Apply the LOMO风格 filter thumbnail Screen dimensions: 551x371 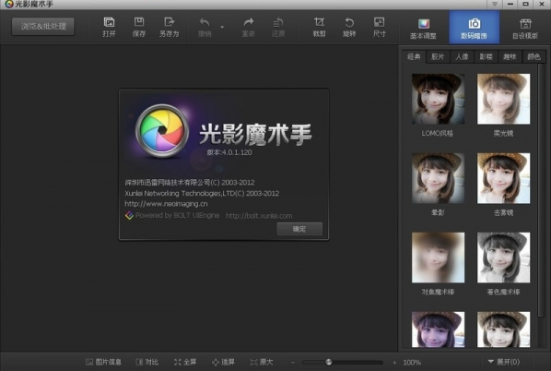pos(438,99)
